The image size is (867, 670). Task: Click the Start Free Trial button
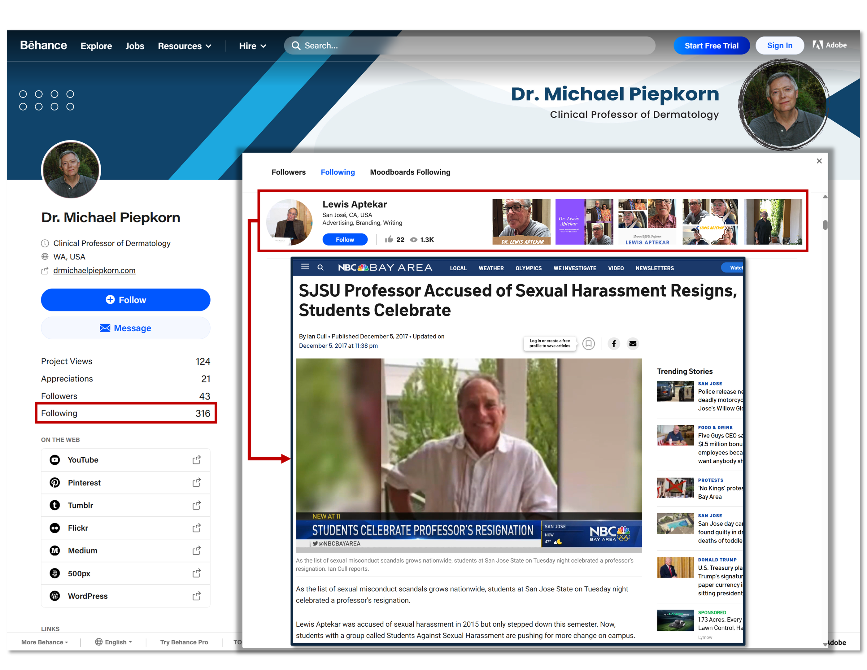click(x=711, y=46)
